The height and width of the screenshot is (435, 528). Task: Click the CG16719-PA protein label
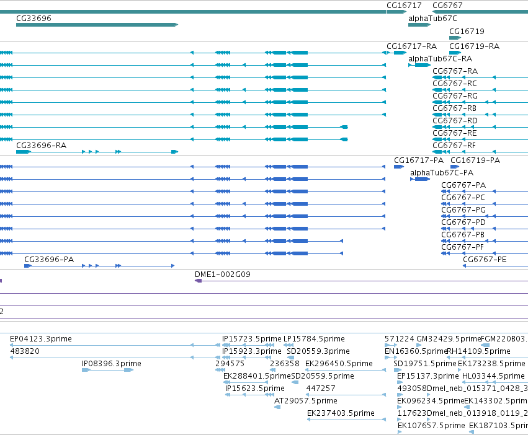point(475,160)
